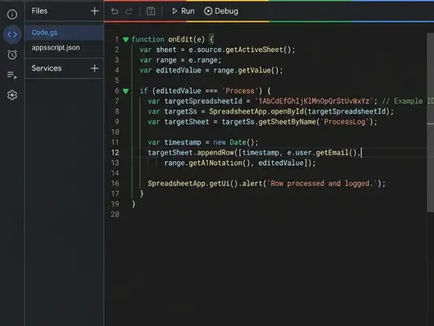The width and height of the screenshot is (434, 326).
Task: Click the '// Example ID' comment
Action: point(408,101)
